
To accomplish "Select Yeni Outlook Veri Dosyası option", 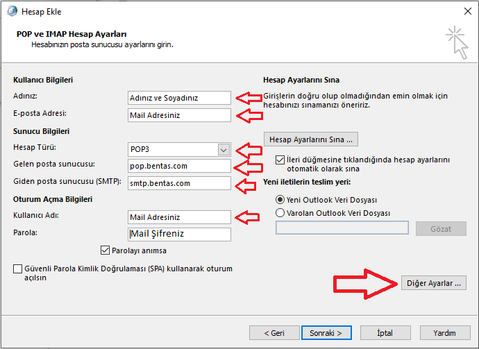I will tap(280, 200).
